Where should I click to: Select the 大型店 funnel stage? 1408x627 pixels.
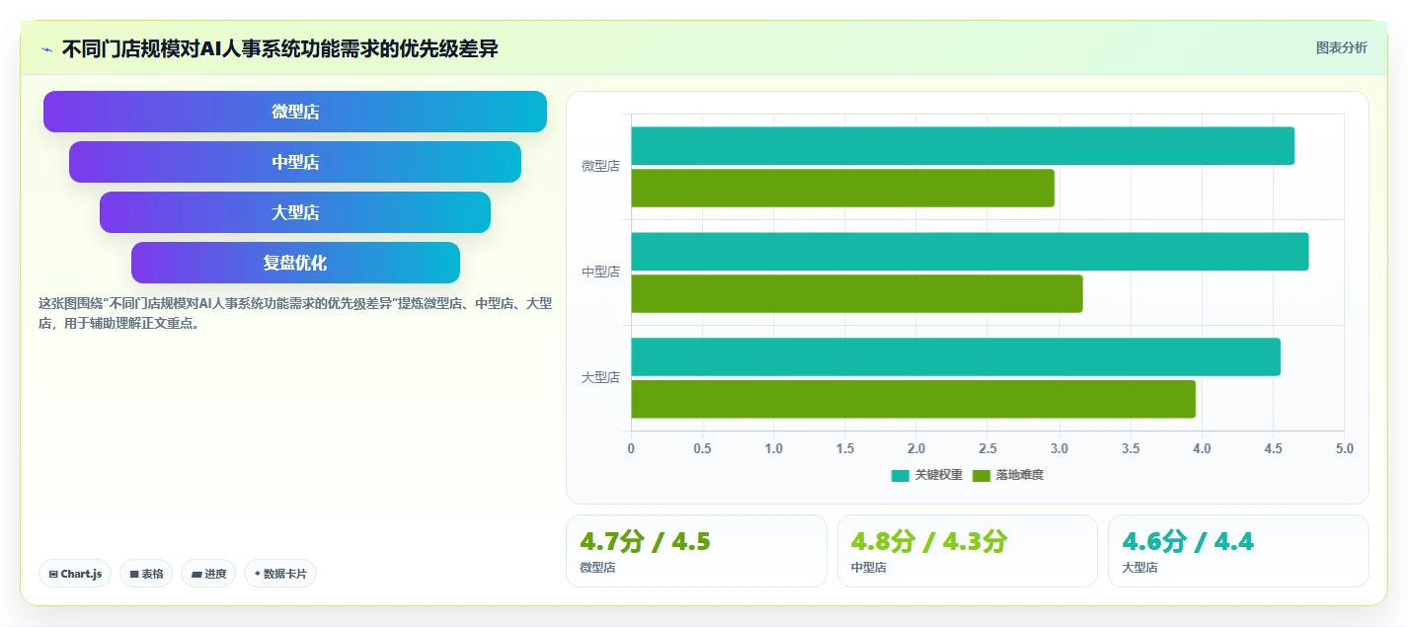[x=295, y=212]
